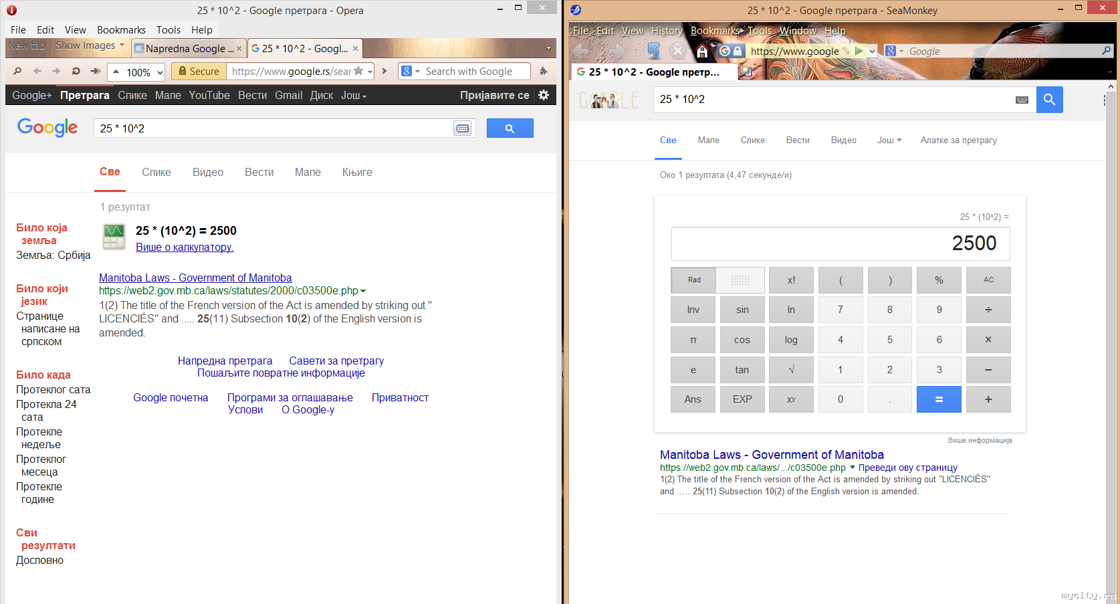Viewport: 1120px width, 604px height.
Task: Click the calculator icon beside the 2500 result
Action: point(114,237)
